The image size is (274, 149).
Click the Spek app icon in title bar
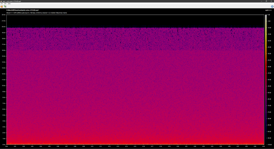pyautogui.click(x=1, y=1)
